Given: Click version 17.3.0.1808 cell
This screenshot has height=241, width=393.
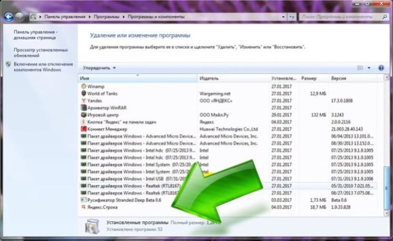Looking at the screenshot, I should pyautogui.click(x=342, y=101).
